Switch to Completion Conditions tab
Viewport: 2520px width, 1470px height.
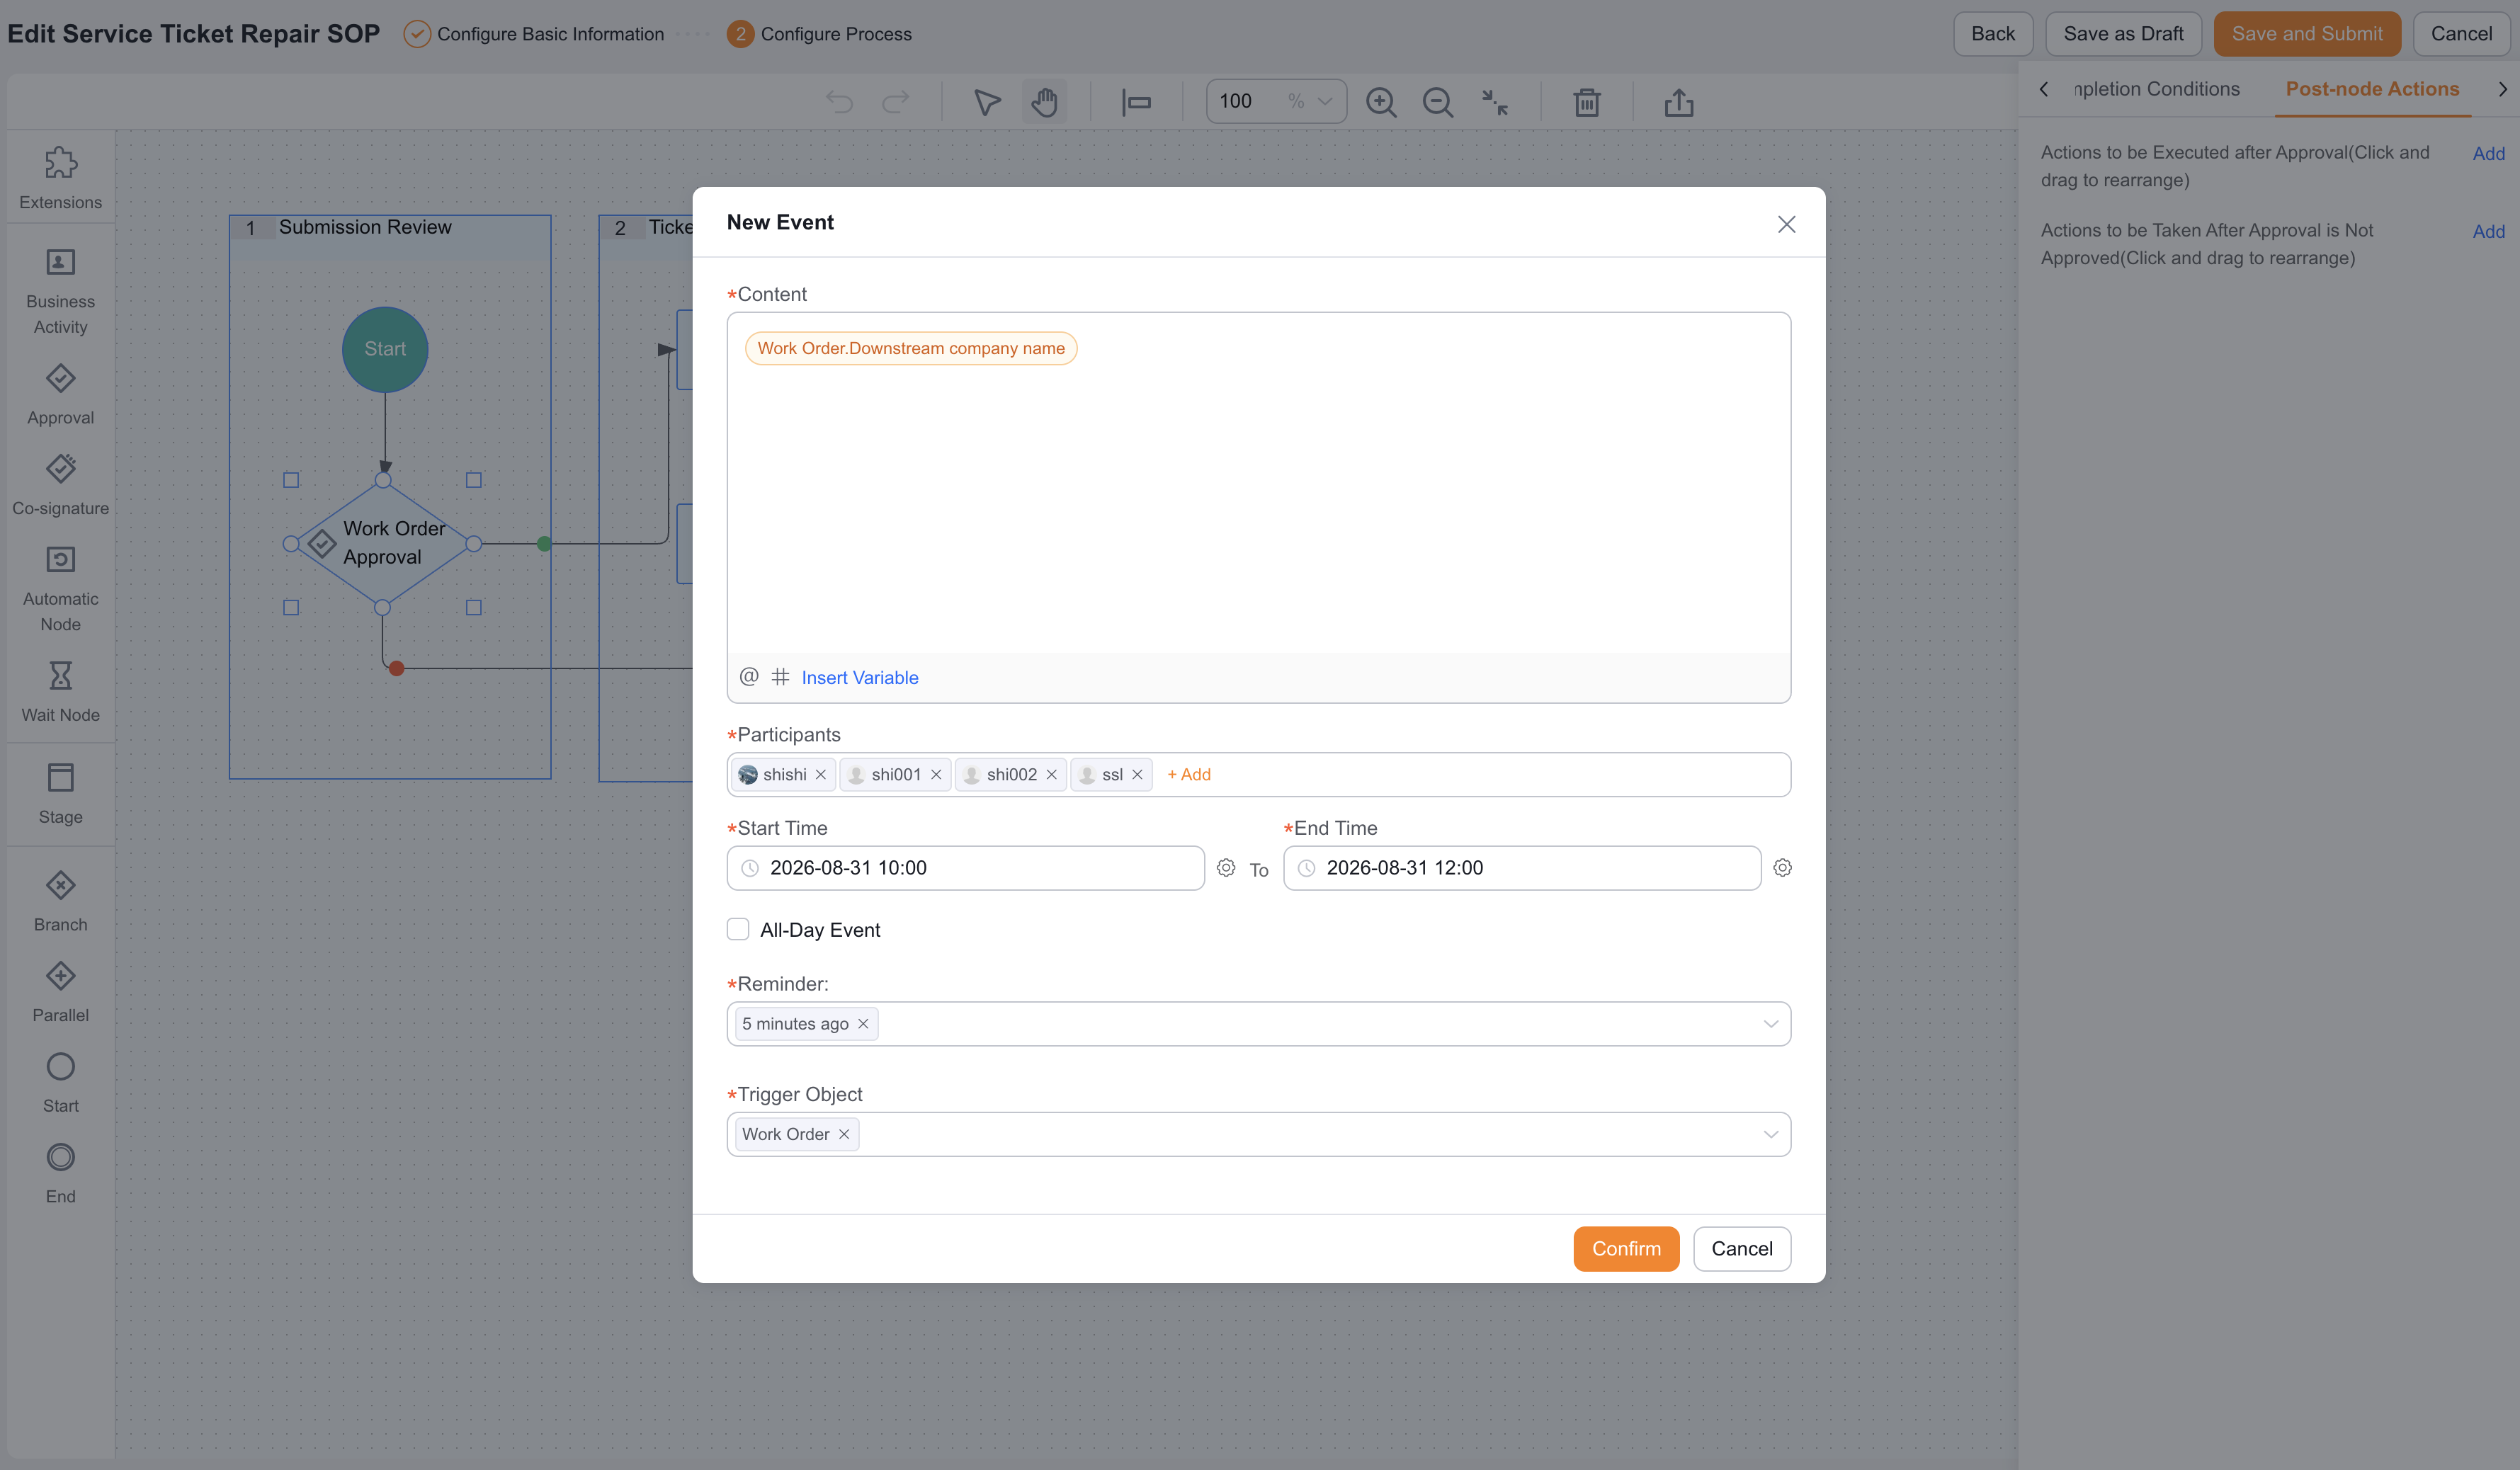pos(2156,89)
